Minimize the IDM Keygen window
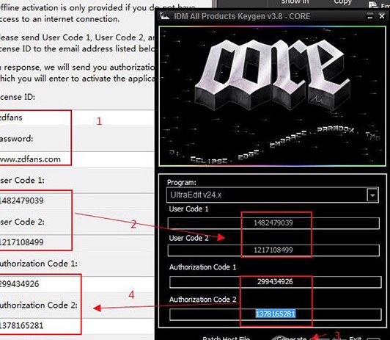This screenshot has height=340, width=390. pos(370,16)
